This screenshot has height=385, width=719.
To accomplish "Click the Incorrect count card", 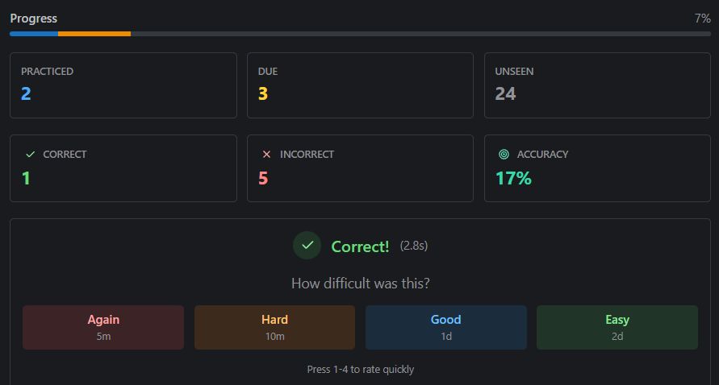I will coord(360,168).
